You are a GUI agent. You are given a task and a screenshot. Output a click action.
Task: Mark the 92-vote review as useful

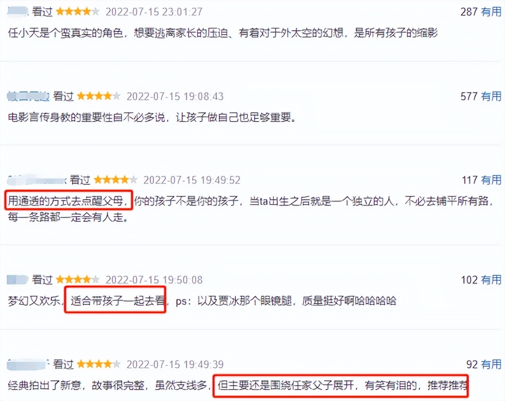point(491,365)
